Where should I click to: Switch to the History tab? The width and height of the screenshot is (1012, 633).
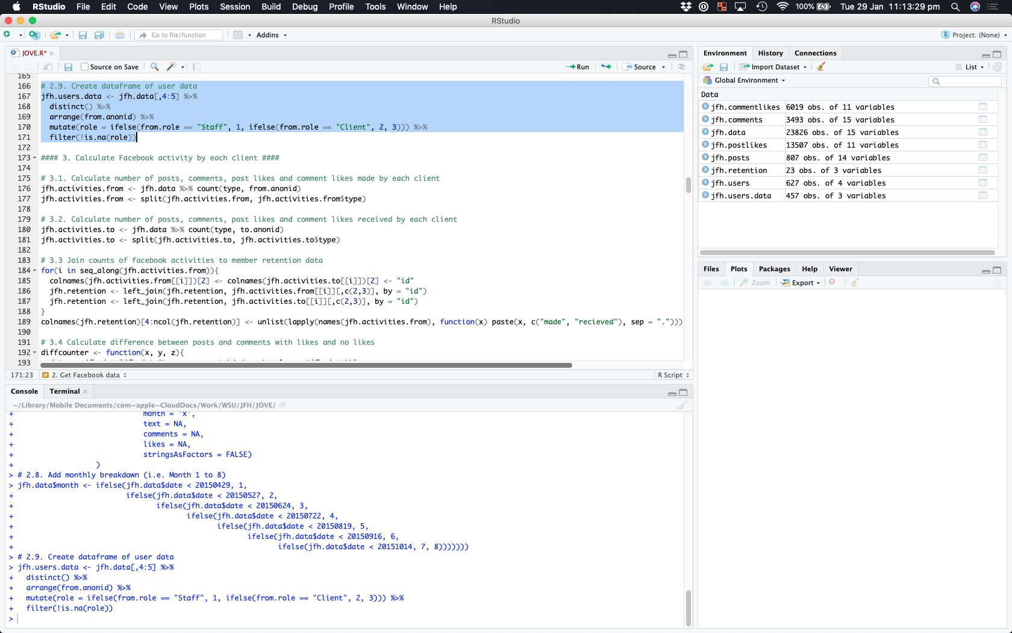click(770, 53)
